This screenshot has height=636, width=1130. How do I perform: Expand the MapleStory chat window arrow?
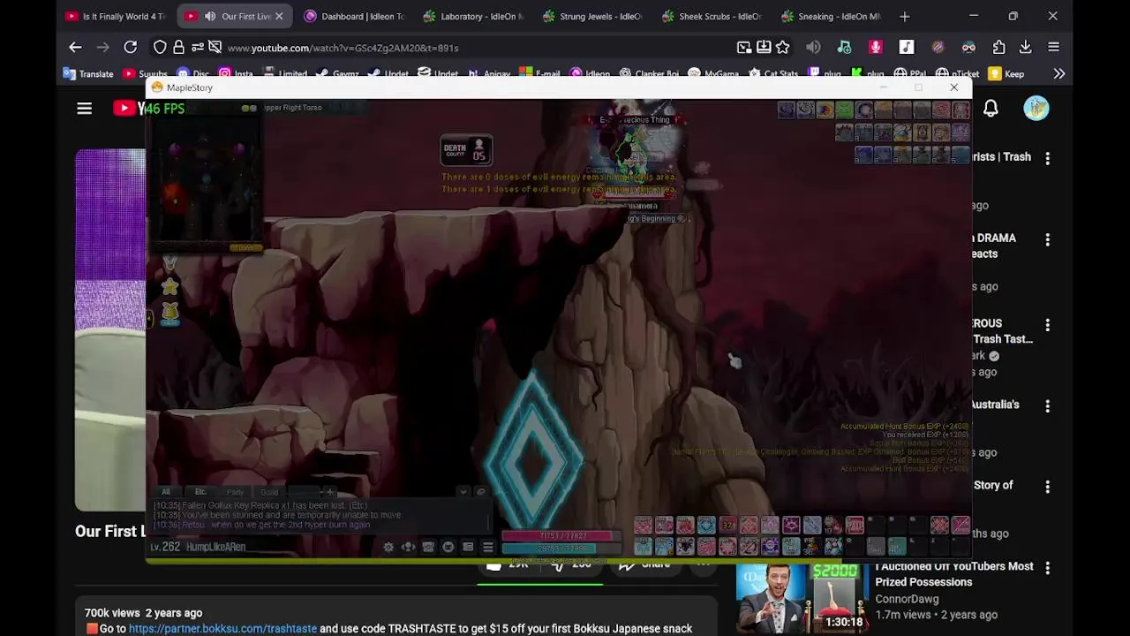pos(463,492)
